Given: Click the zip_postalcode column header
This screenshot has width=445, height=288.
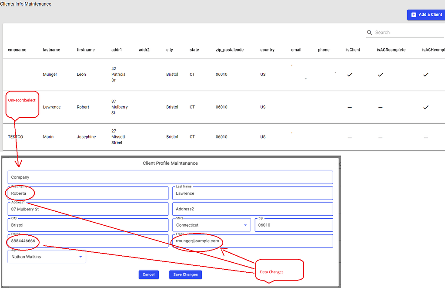Looking at the screenshot, I should coord(229,50).
